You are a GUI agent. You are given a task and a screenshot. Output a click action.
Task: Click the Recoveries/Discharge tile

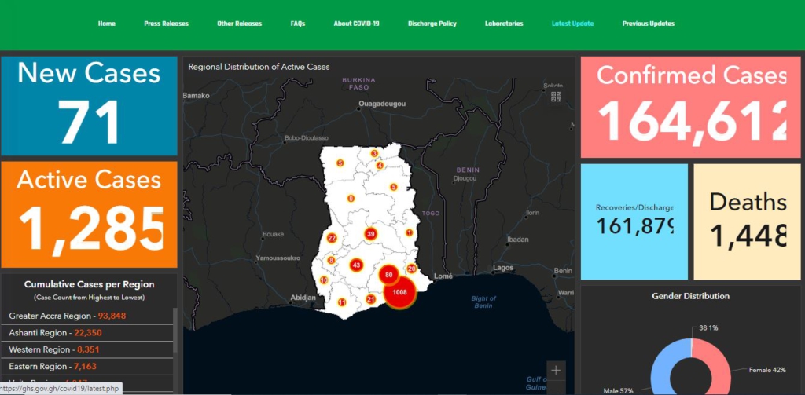pyautogui.click(x=634, y=221)
